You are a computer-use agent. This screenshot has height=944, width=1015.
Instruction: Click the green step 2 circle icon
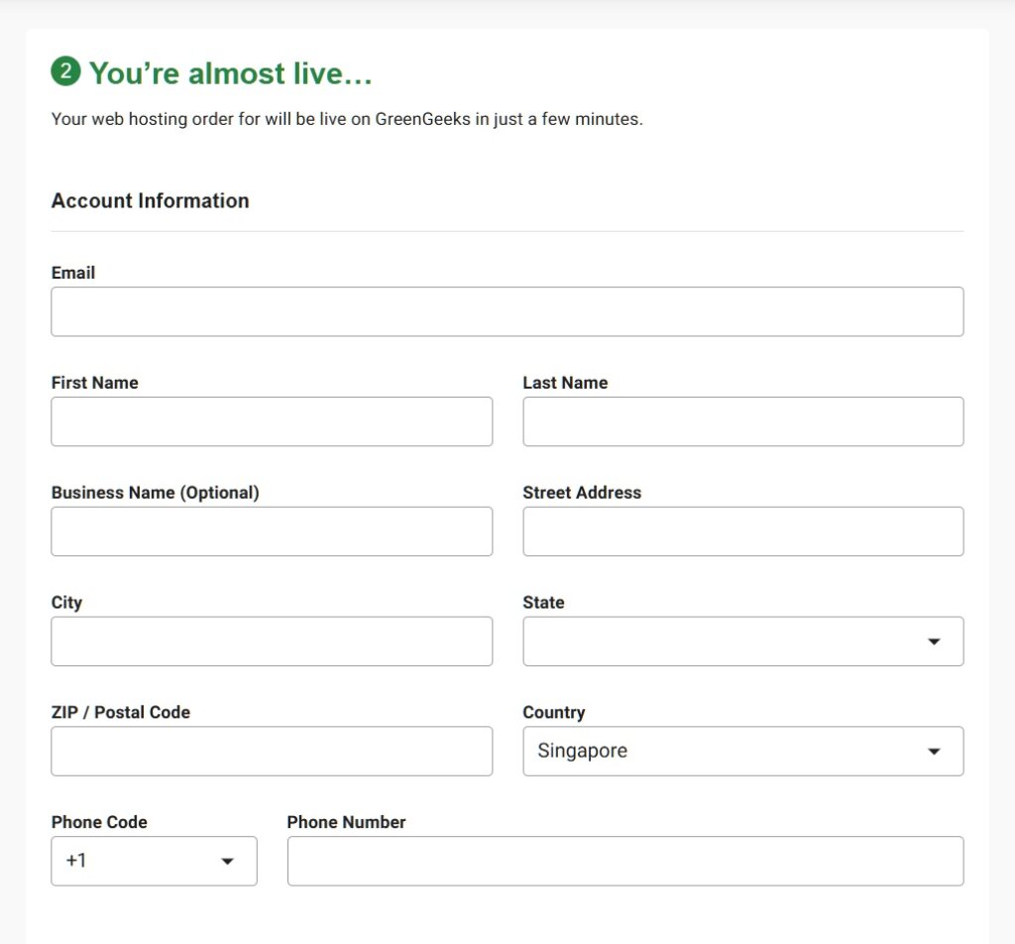(x=65, y=71)
